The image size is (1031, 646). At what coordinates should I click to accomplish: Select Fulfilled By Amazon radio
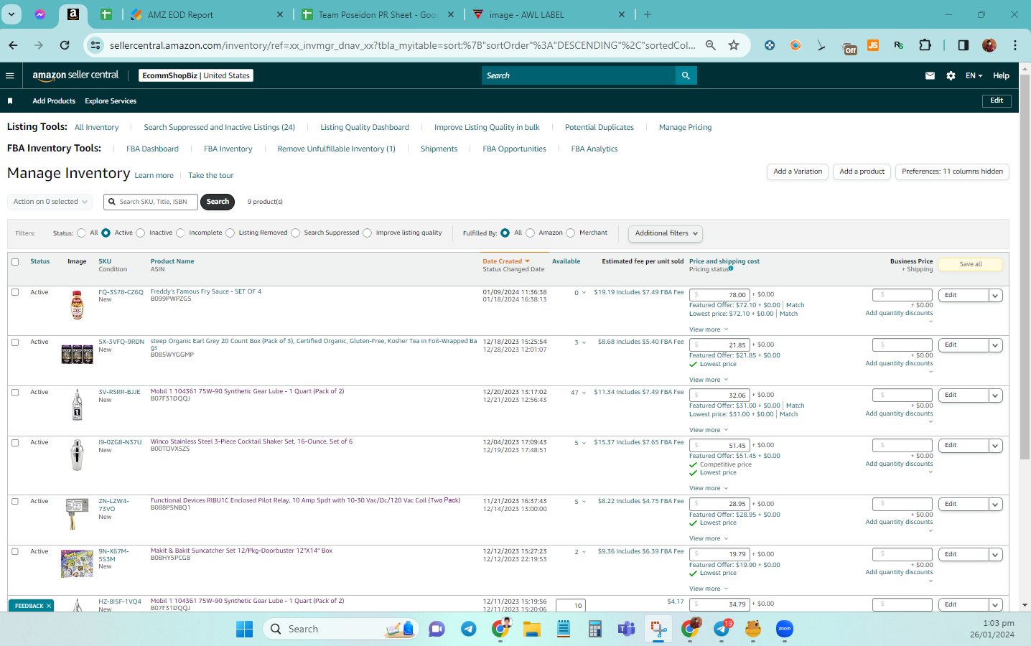(530, 233)
